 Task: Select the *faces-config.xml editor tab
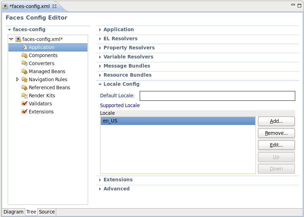point(30,6)
